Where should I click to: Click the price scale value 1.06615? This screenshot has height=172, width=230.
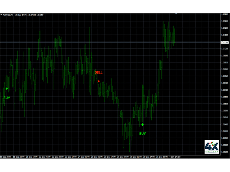(x=225, y=104)
